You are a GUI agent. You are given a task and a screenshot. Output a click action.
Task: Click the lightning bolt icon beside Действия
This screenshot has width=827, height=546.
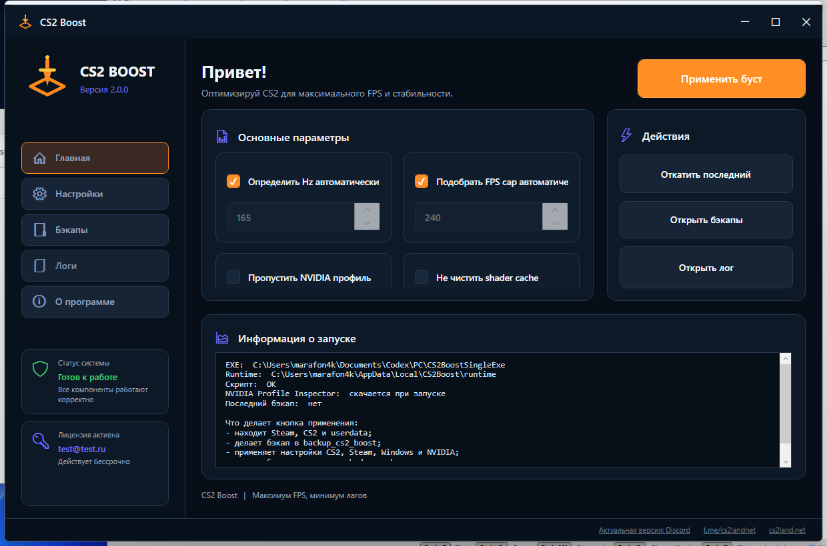click(x=626, y=136)
